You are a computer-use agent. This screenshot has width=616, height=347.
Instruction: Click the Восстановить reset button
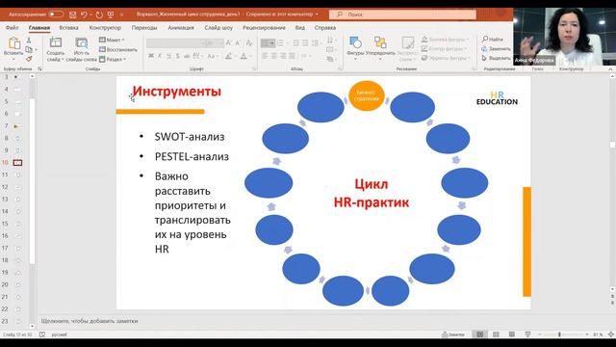tap(118, 49)
